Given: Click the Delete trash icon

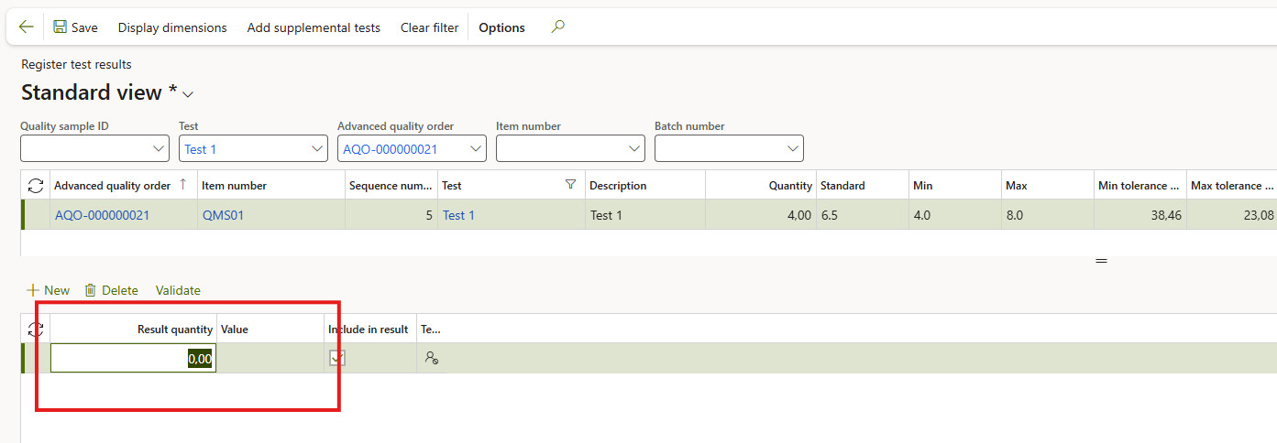Looking at the screenshot, I should 91,290.
